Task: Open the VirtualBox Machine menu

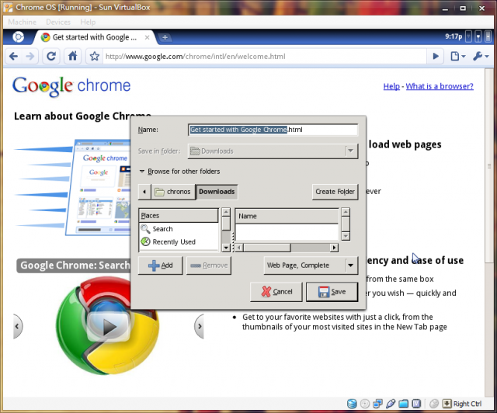Action: point(23,22)
